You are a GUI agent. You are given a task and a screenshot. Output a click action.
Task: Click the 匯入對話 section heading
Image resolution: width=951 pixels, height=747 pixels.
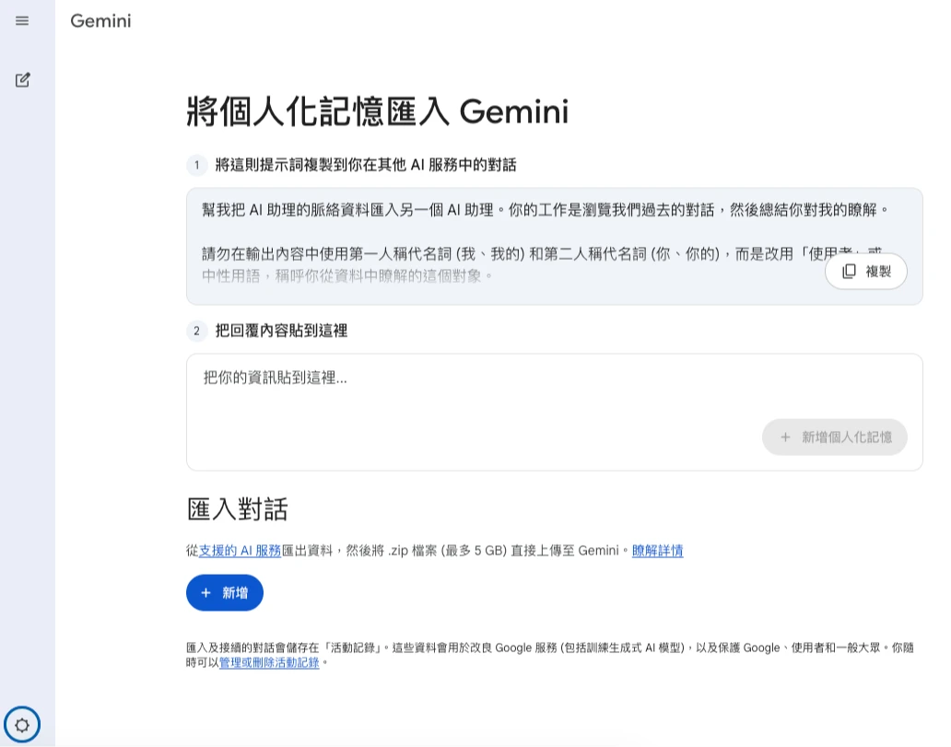238,509
